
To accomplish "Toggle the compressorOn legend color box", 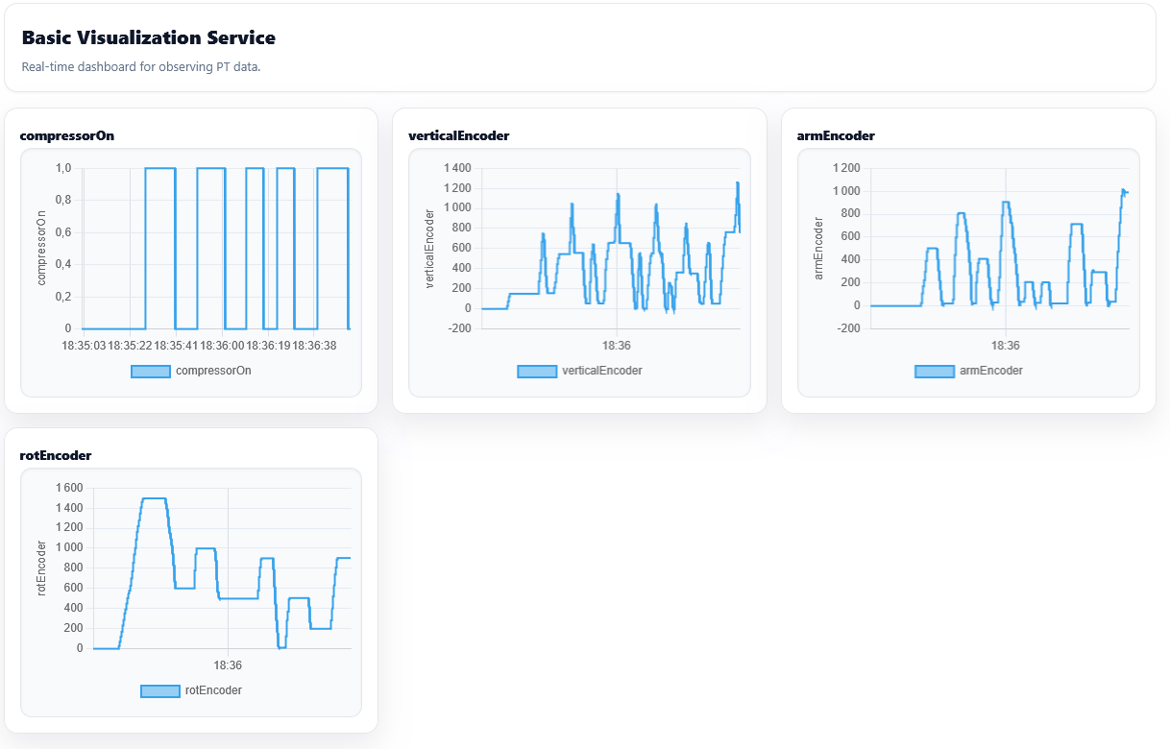I will 150,371.
